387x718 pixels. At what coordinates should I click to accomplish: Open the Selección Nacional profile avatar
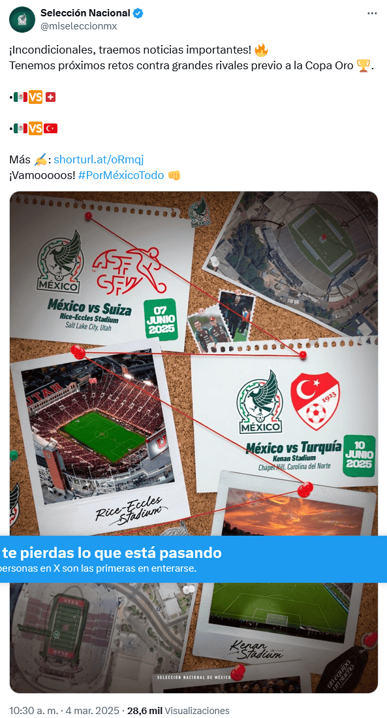(x=22, y=20)
